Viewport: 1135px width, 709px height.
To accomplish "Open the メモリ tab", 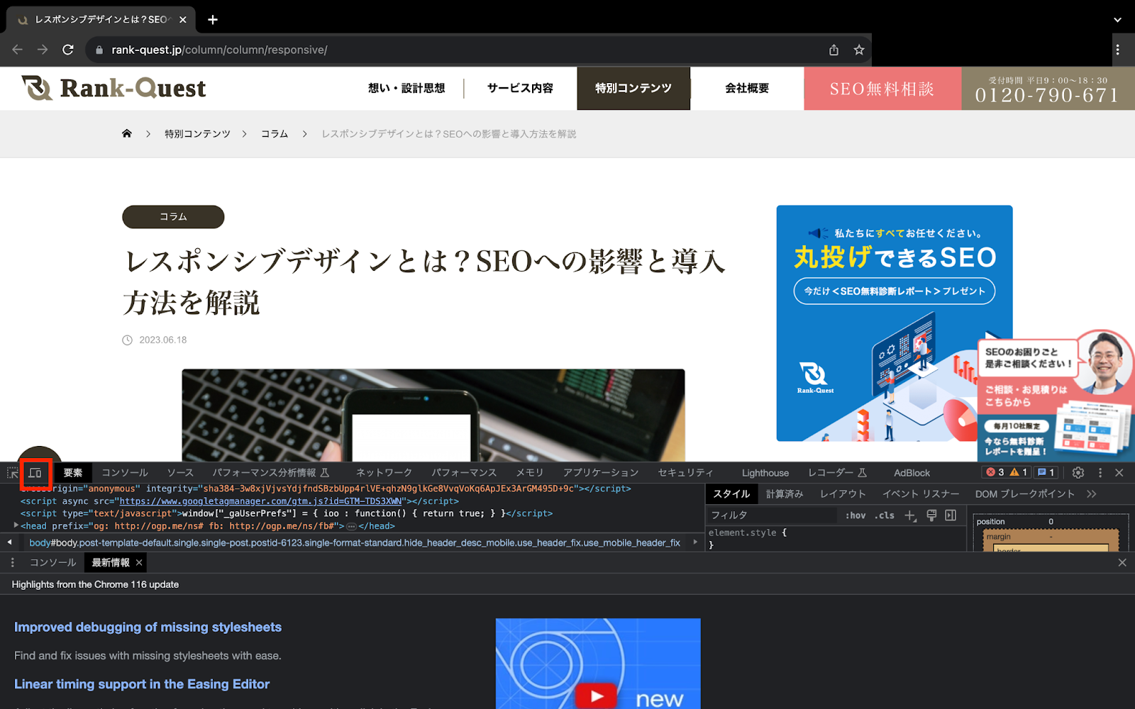I will click(529, 473).
